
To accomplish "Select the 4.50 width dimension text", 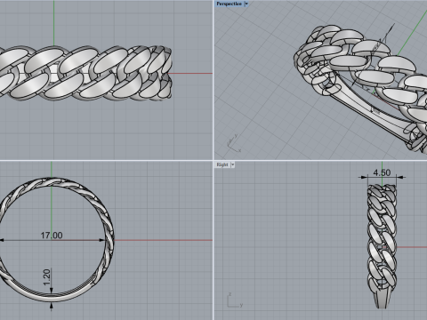I will click(382, 172).
